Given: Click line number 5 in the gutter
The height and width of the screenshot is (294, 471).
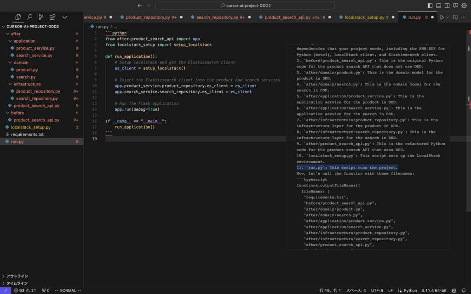Looking at the screenshot, I should pyautogui.click(x=95, y=57).
